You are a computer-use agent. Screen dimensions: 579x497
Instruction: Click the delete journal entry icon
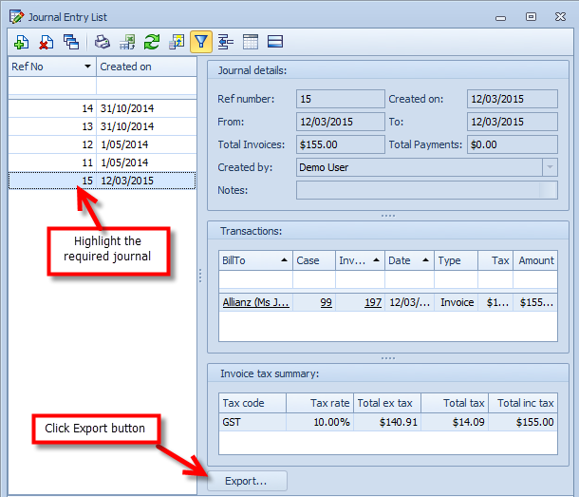46,42
